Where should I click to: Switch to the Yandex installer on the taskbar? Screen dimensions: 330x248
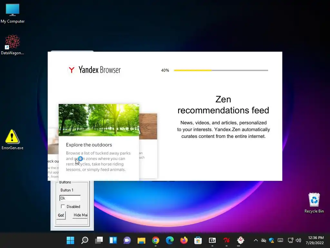click(240, 240)
